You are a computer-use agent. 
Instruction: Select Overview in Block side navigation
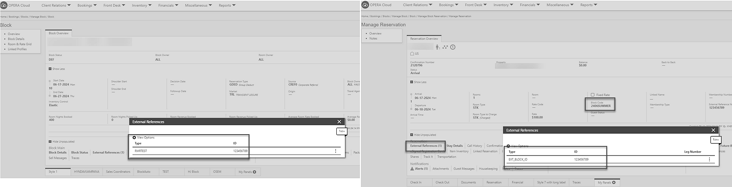[14, 34]
